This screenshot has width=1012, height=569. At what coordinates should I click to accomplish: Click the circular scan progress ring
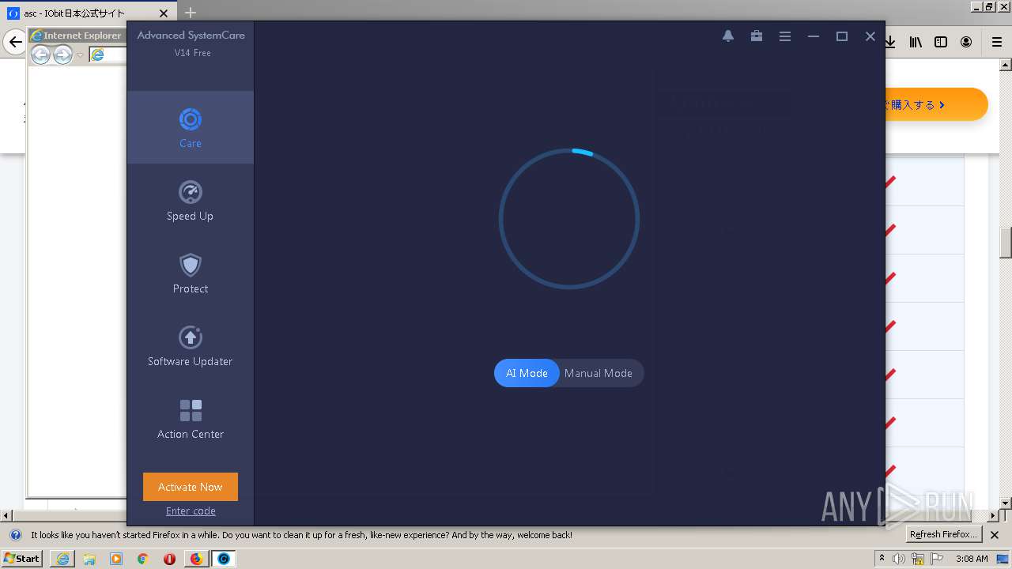coord(569,219)
